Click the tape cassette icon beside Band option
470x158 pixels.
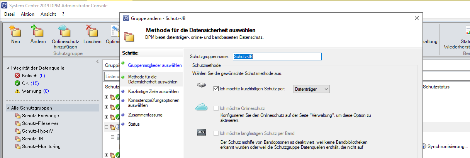[x=202, y=133]
